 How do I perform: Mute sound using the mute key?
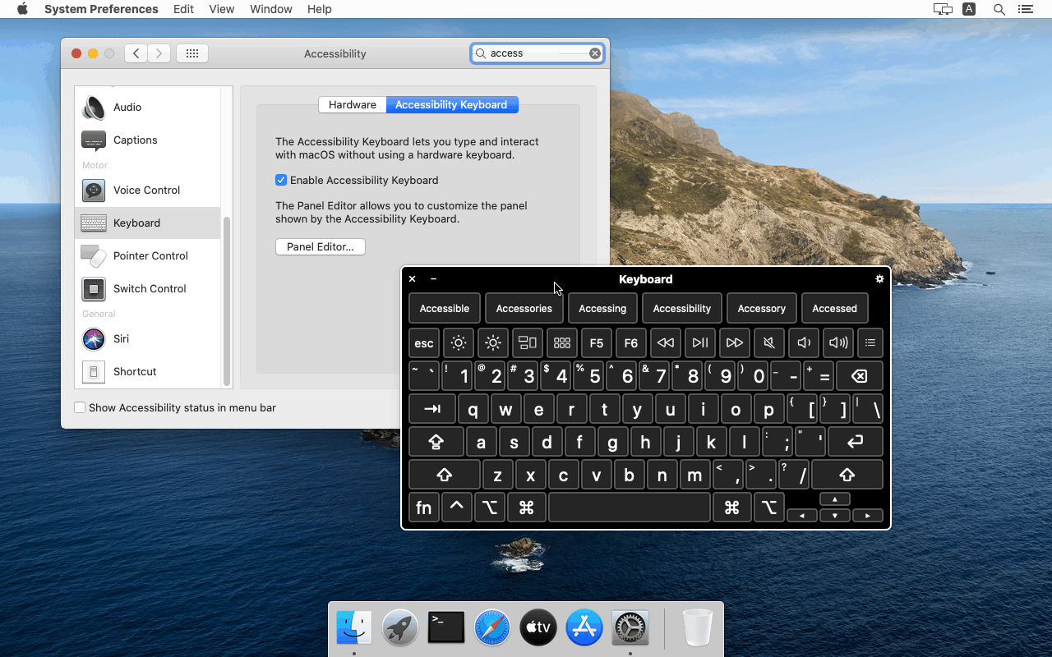769,342
